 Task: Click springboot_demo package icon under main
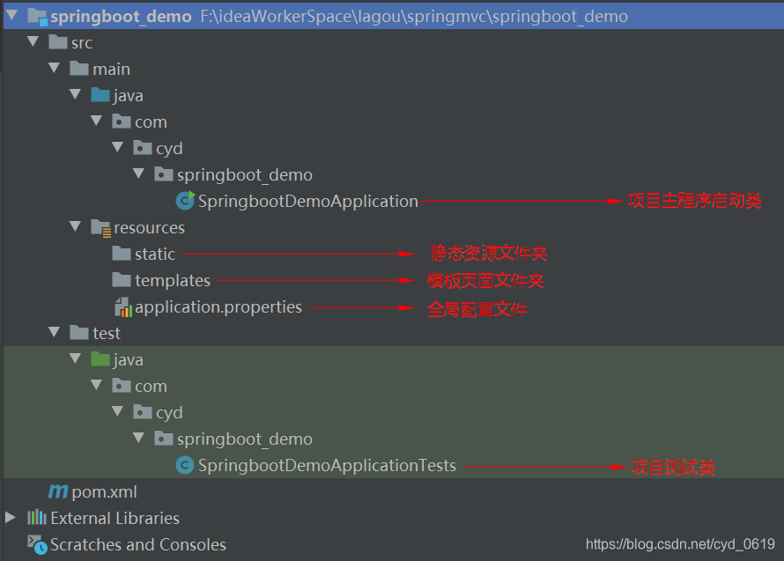pos(164,174)
